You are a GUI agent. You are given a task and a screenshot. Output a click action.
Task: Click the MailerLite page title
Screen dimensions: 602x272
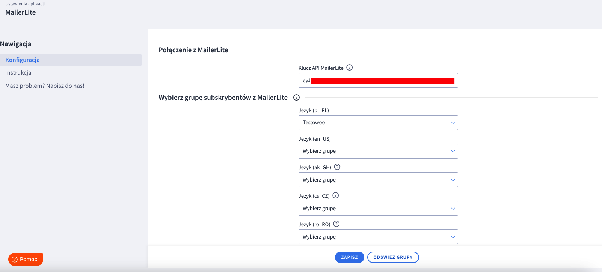[21, 12]
